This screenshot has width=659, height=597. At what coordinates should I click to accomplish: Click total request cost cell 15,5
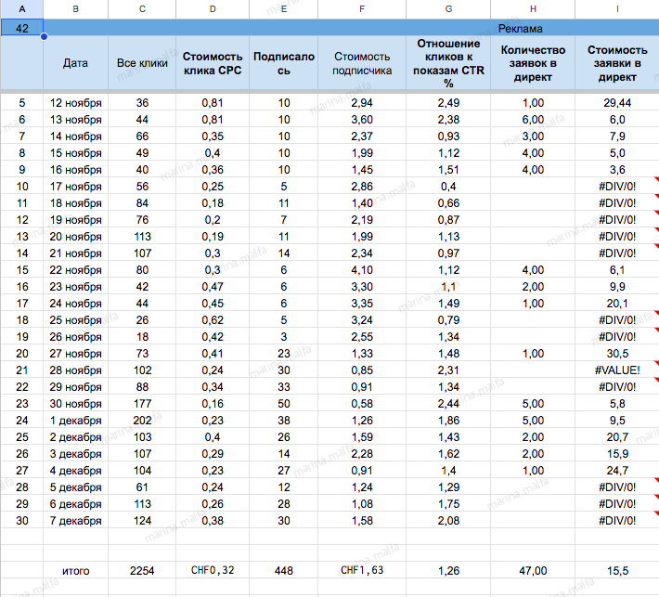click(617, 570)
